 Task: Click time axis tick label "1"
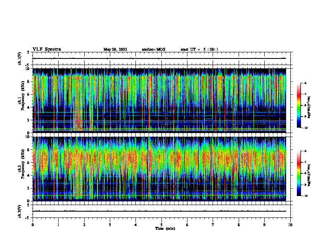click(x=59, y=225)
